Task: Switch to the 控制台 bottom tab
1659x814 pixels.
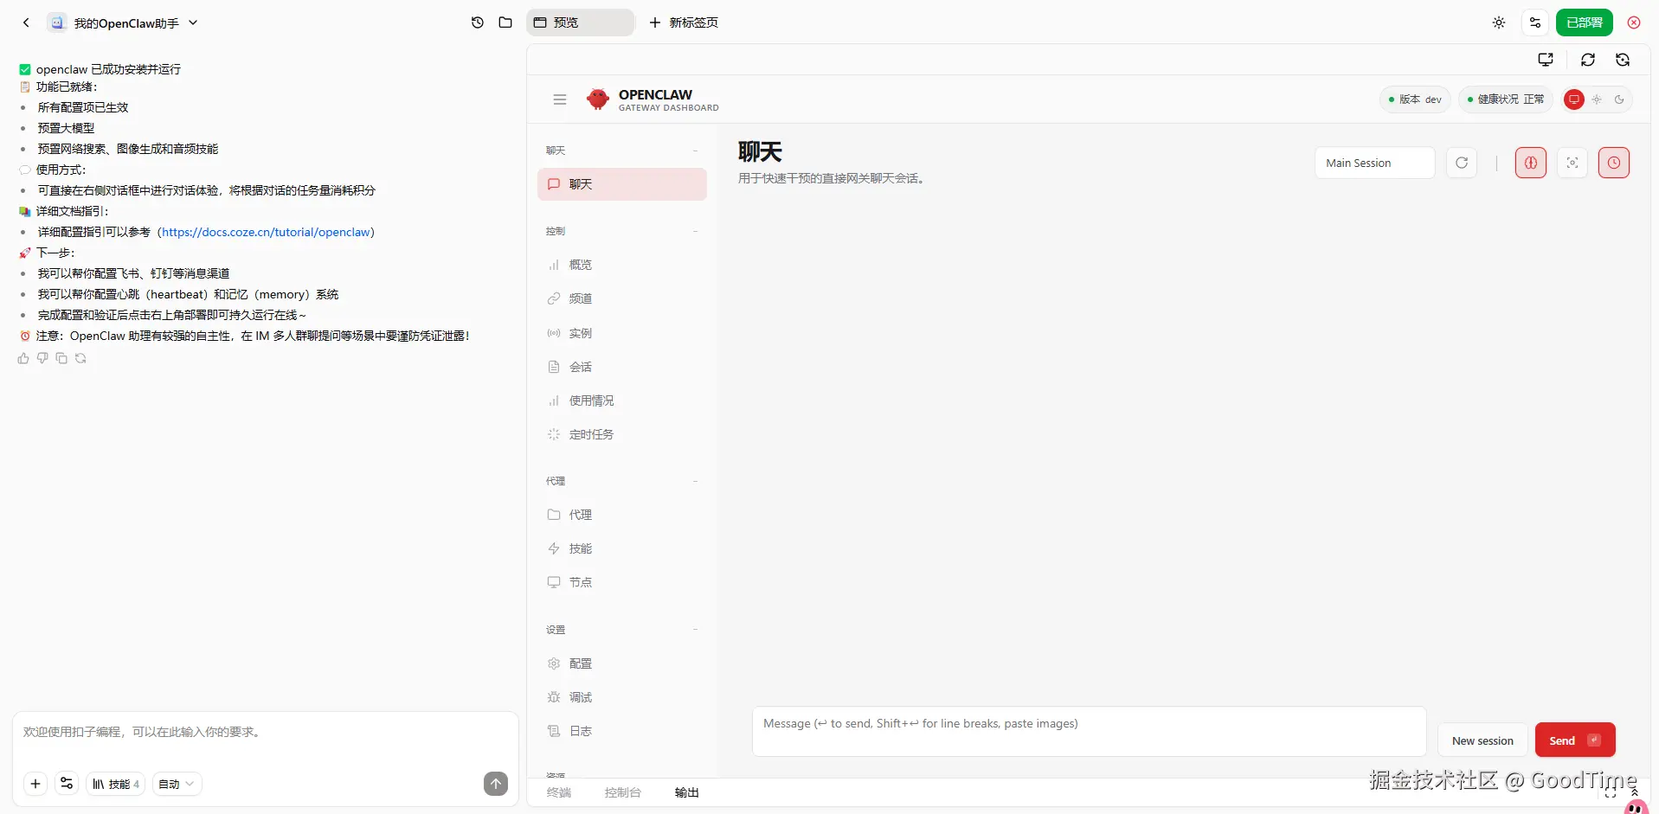Action: [623, 792]
